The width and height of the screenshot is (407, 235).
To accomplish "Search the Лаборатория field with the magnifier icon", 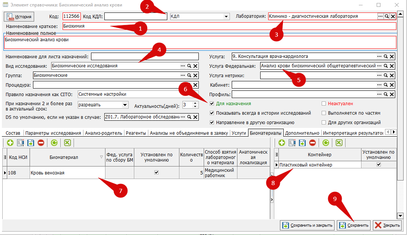I will click(387, 16).
